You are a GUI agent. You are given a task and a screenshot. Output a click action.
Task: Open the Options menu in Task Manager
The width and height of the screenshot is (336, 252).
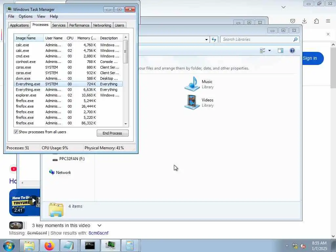[26, 16]
